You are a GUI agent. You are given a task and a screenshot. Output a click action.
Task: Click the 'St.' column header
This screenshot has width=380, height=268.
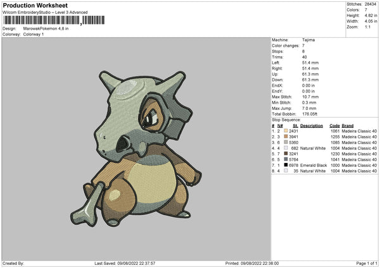tap(295, 126)
